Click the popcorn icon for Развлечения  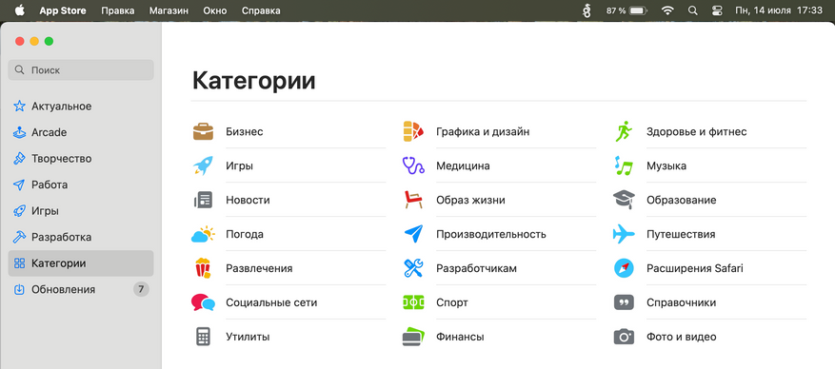(x=203, y=268)
